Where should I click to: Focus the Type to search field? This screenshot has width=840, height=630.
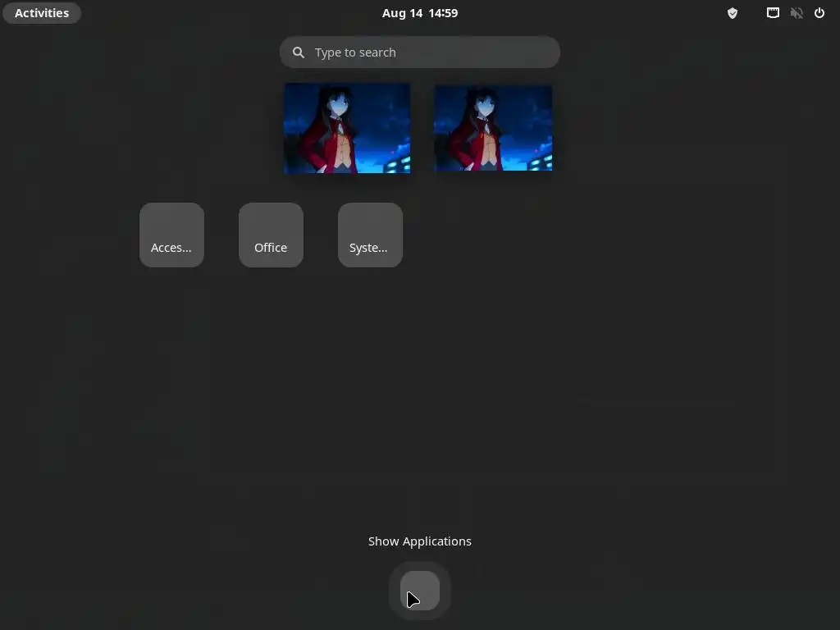[419, 52]
